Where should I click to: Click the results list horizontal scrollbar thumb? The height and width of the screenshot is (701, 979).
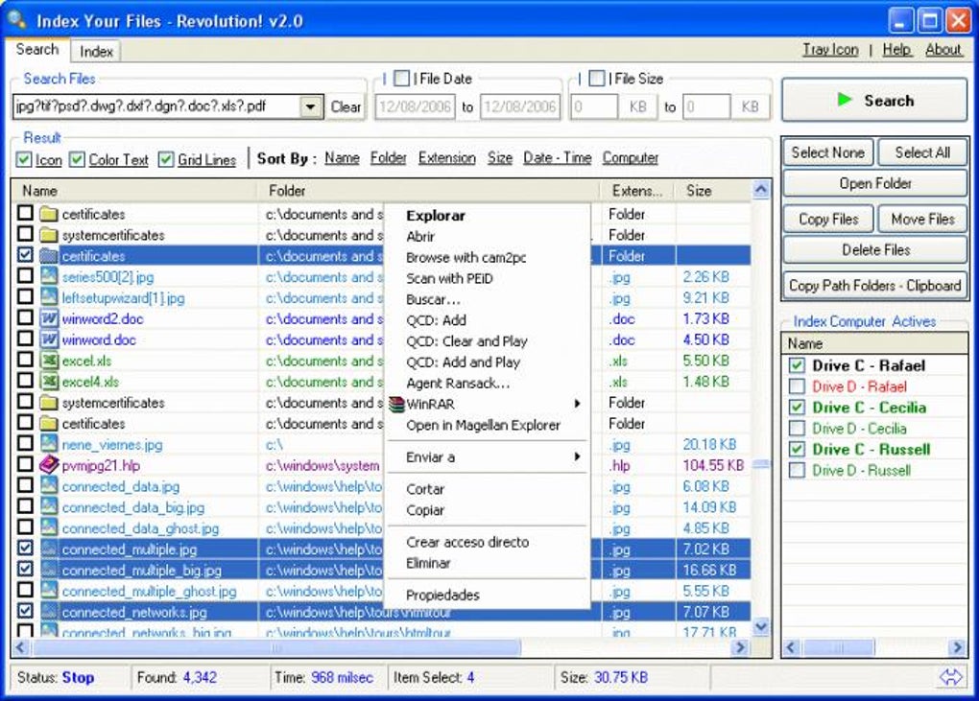tap(276, 648)
